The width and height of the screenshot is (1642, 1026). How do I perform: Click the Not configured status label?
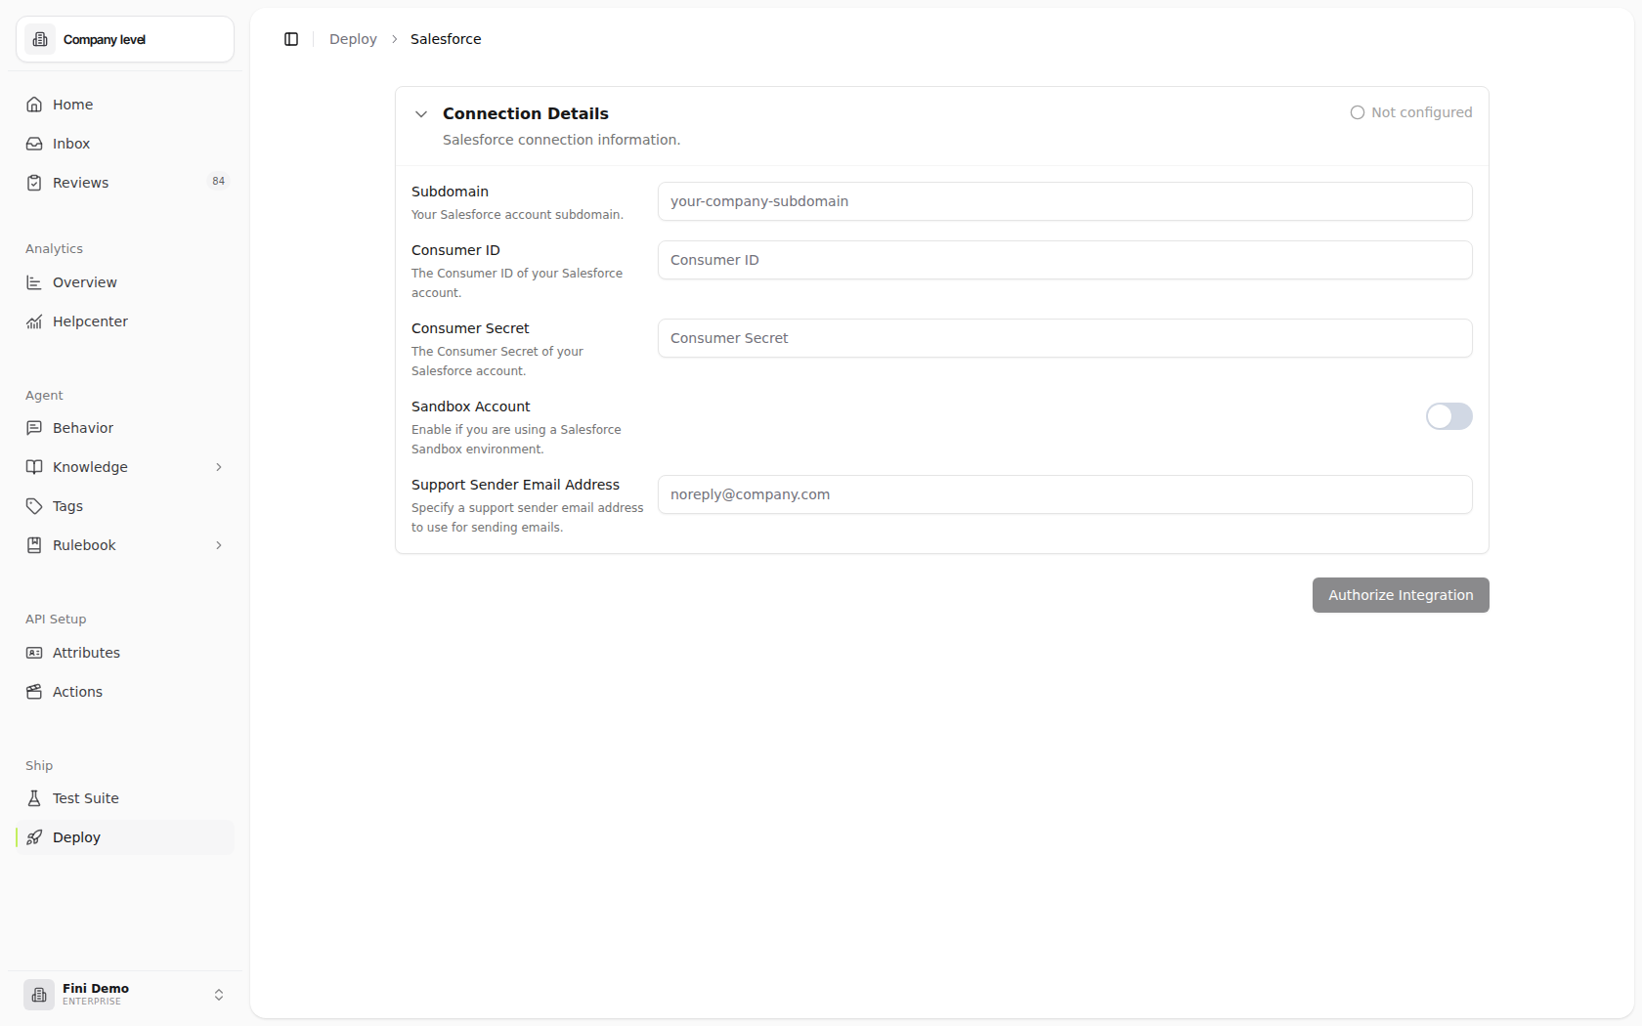pyautogui.click(x=1411, y=112)
